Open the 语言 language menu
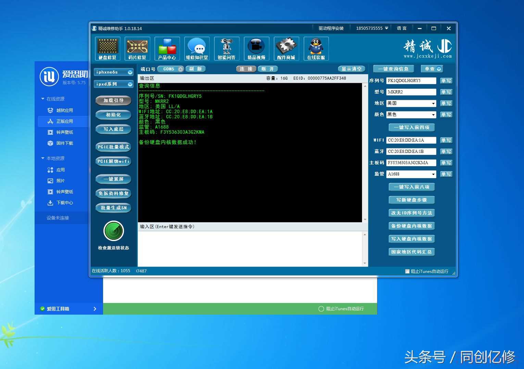Viewport: 524px width, 369px height. coord(401,28)
